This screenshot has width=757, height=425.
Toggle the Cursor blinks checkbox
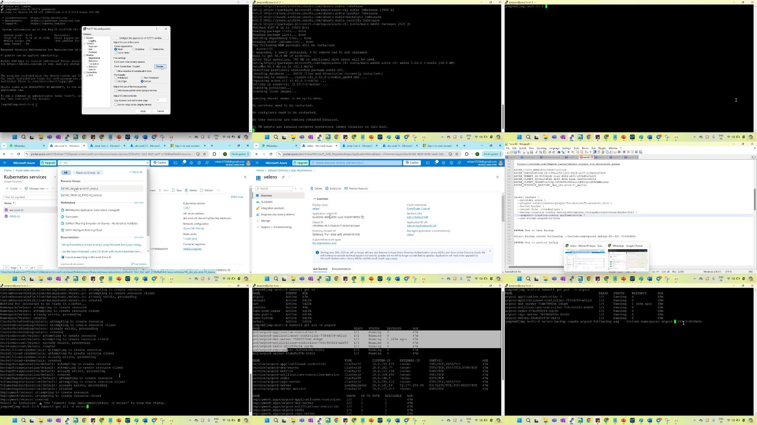click(x=116, y=53)
